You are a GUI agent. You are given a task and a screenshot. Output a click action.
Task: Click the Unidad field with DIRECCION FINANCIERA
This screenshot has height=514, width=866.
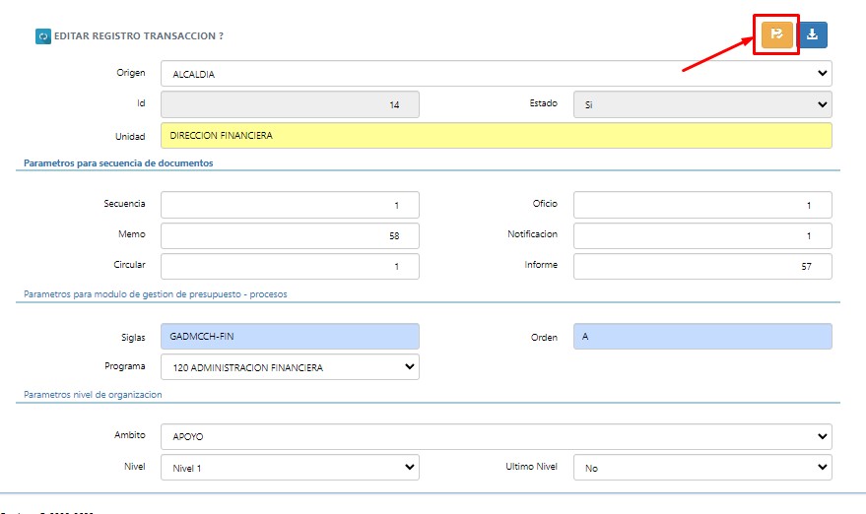click(x=496, y=136)
